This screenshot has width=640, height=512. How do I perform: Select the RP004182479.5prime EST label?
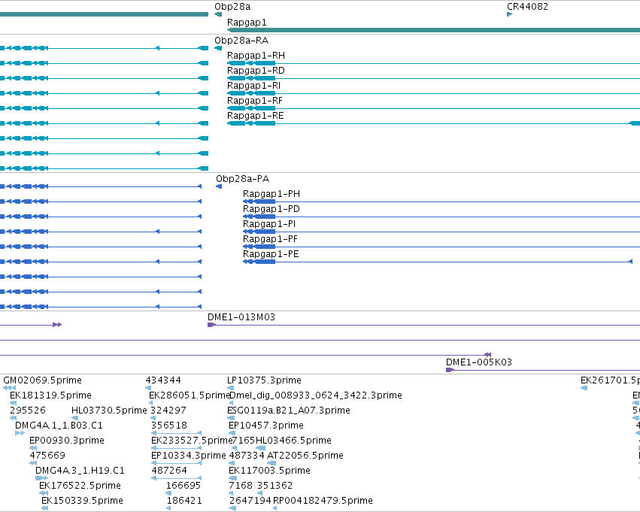point(323,501)
